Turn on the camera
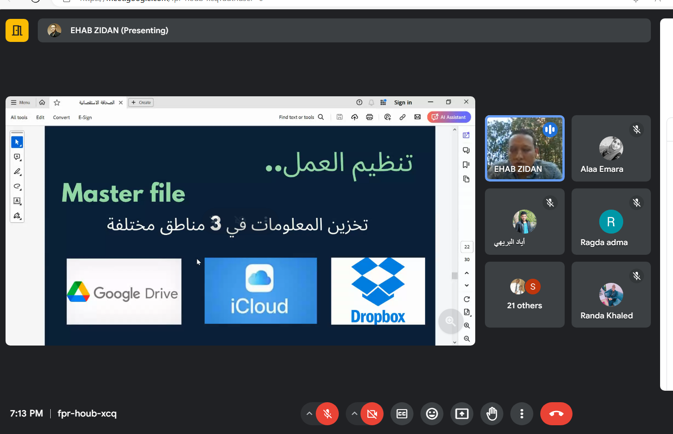This screenshot has width=673, height=434. [x=372, y=414]
